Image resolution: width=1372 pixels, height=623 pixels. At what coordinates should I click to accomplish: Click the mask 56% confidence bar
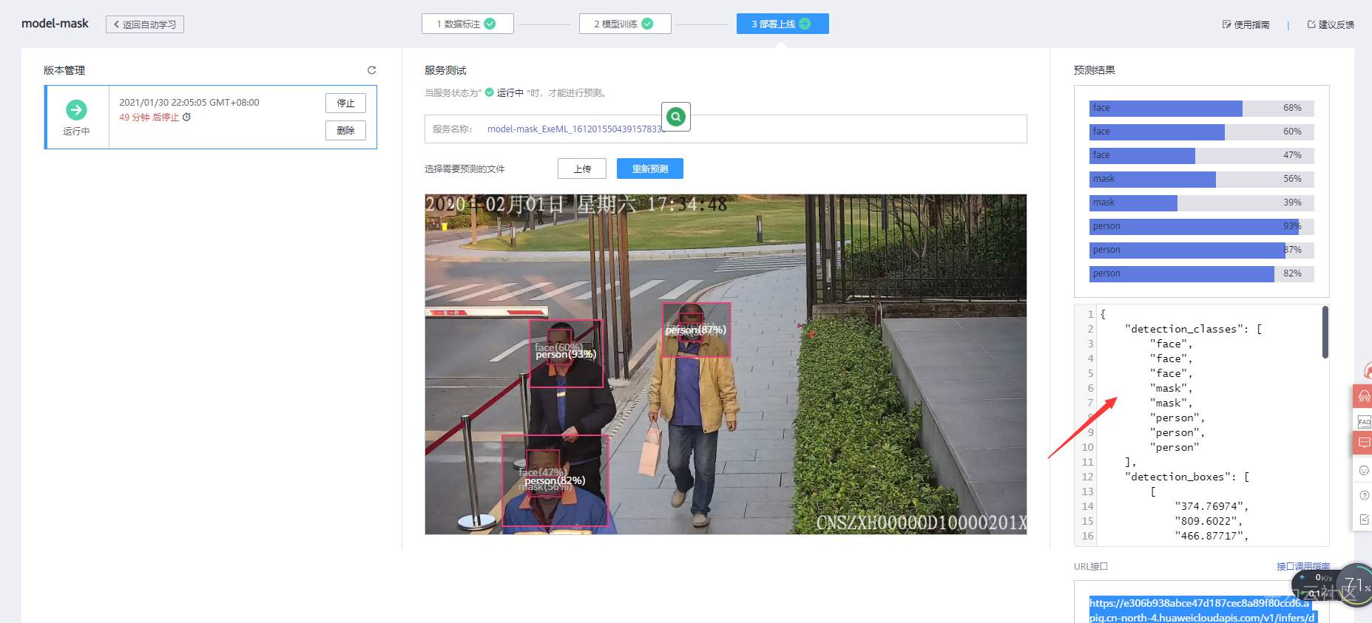click(1201, 179)
